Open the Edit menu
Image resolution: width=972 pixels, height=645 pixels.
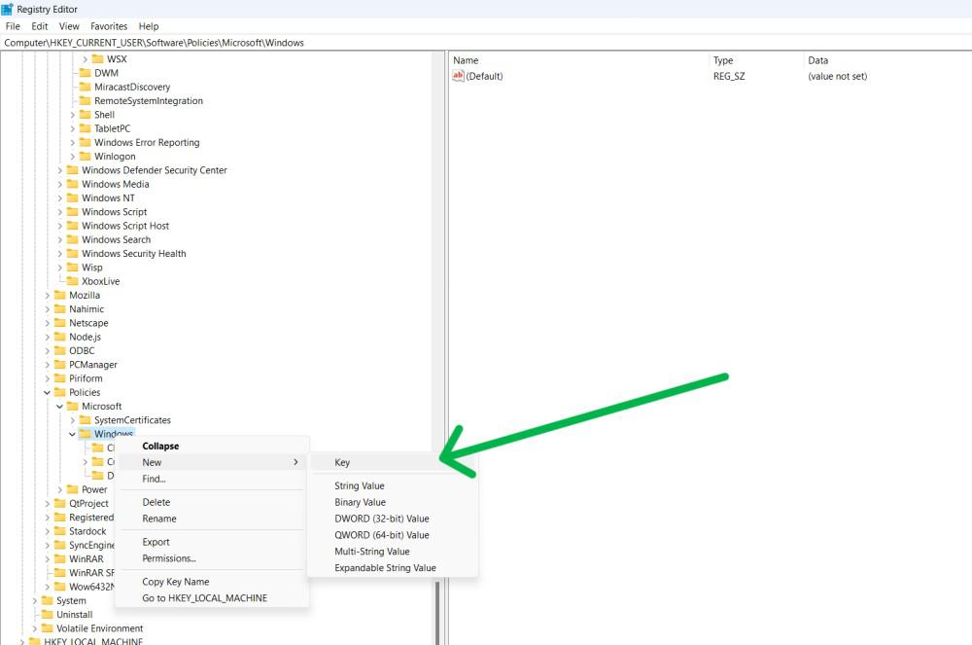click(x=40, y=26)
